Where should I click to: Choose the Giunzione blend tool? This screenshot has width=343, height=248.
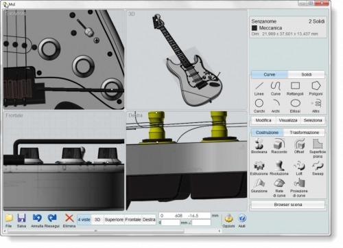(x=259, y=185)
